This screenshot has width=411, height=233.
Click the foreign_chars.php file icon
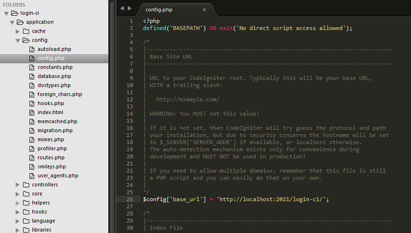point(32,95)
